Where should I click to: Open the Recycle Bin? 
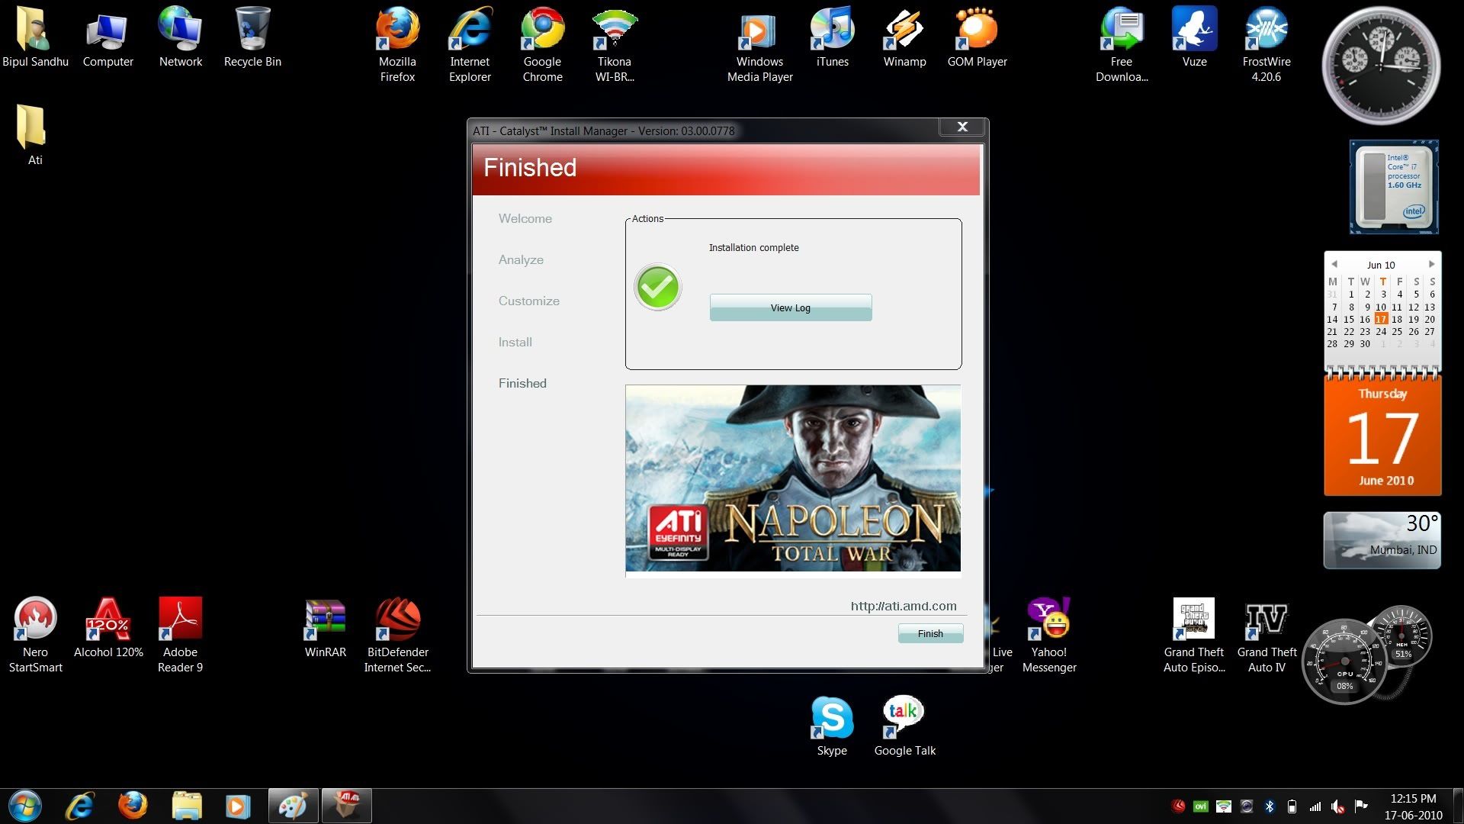coord(252,37)
